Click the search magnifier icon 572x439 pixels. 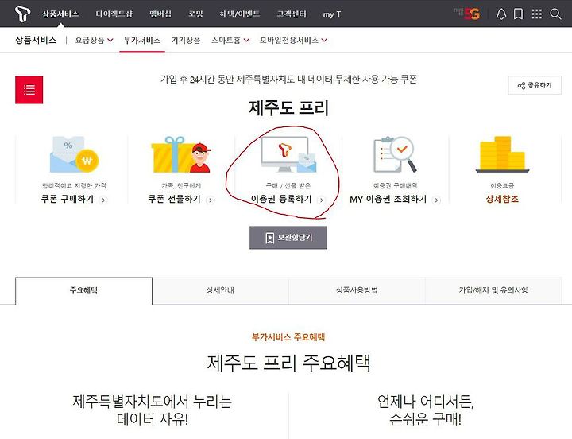pyautogui.click(x=555, y=14)
